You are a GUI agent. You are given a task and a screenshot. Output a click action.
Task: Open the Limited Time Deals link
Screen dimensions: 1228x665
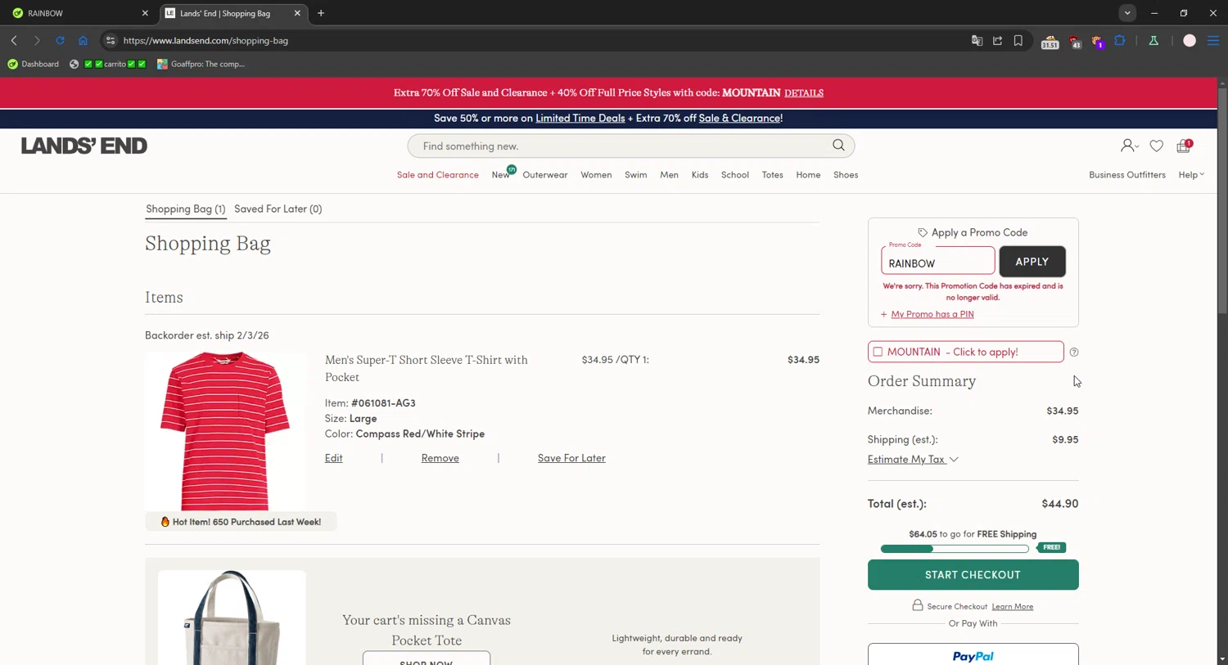(580, 118)
